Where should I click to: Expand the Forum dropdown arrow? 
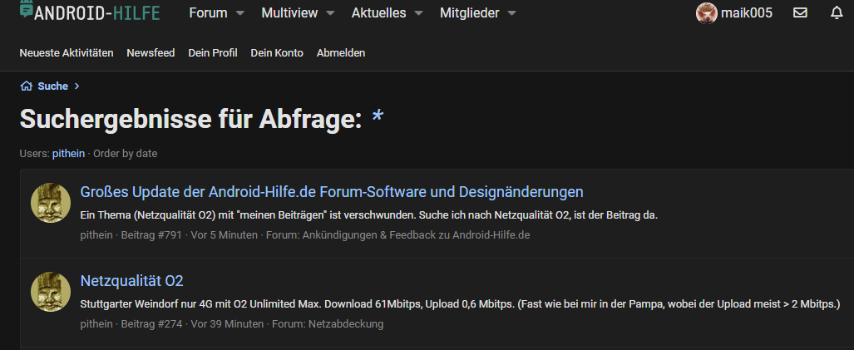click(239, 13)
